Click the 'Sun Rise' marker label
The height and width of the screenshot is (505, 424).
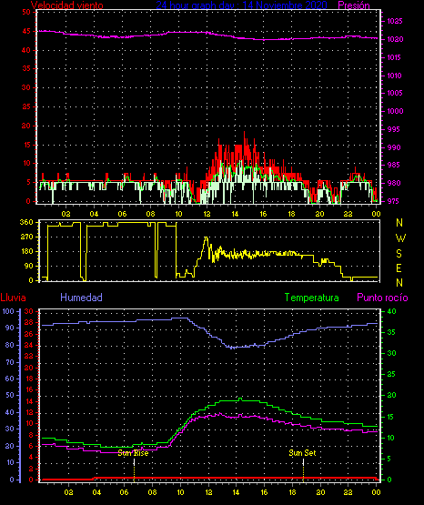(x=133, y=453)
